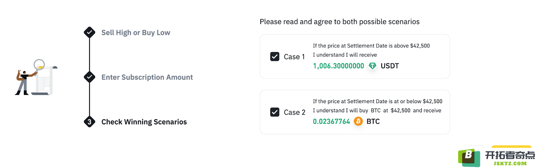Untick the Case 1 checkbox
539x168 pixels.
(x=275, y=56)
